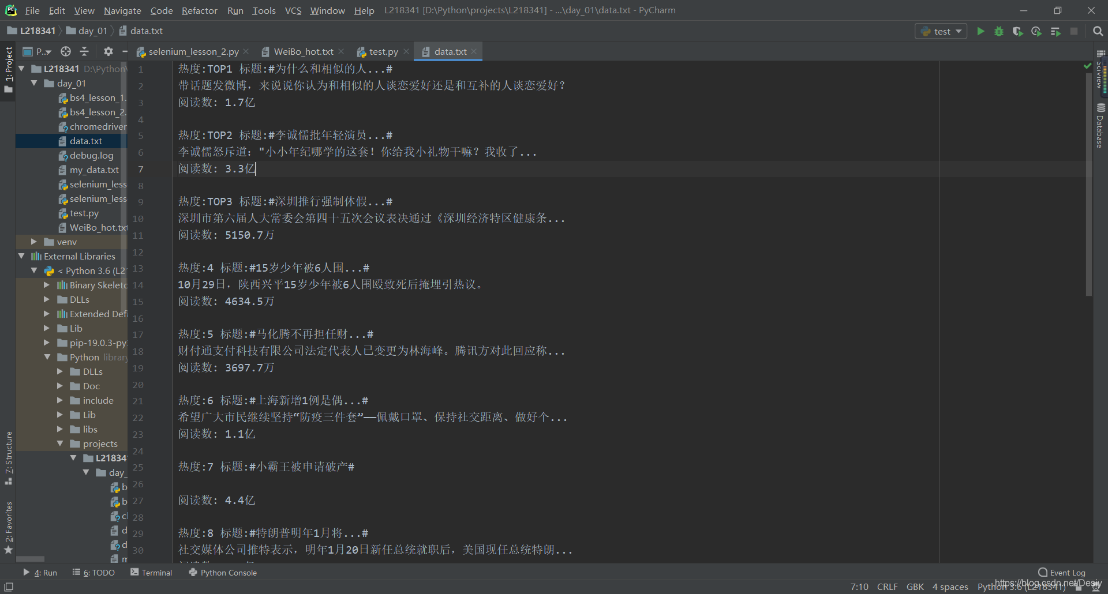Open Search Everywhere with the magnifier icon
The height and width of the screenshot is (594, 1108).
(x=1098, y=31)
